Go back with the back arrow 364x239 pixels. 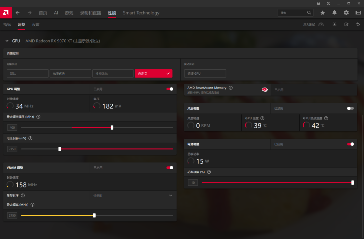click(18, 13)
